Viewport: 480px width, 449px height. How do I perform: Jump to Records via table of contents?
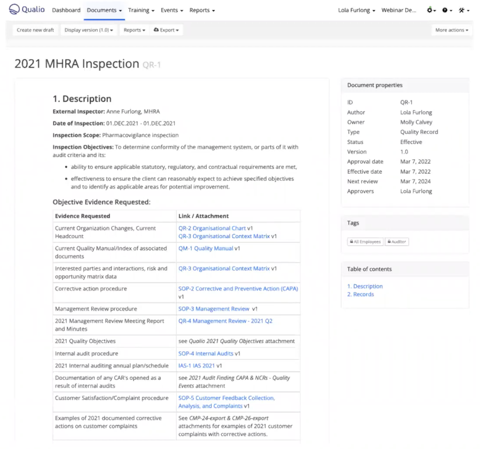tap(361, 294)
